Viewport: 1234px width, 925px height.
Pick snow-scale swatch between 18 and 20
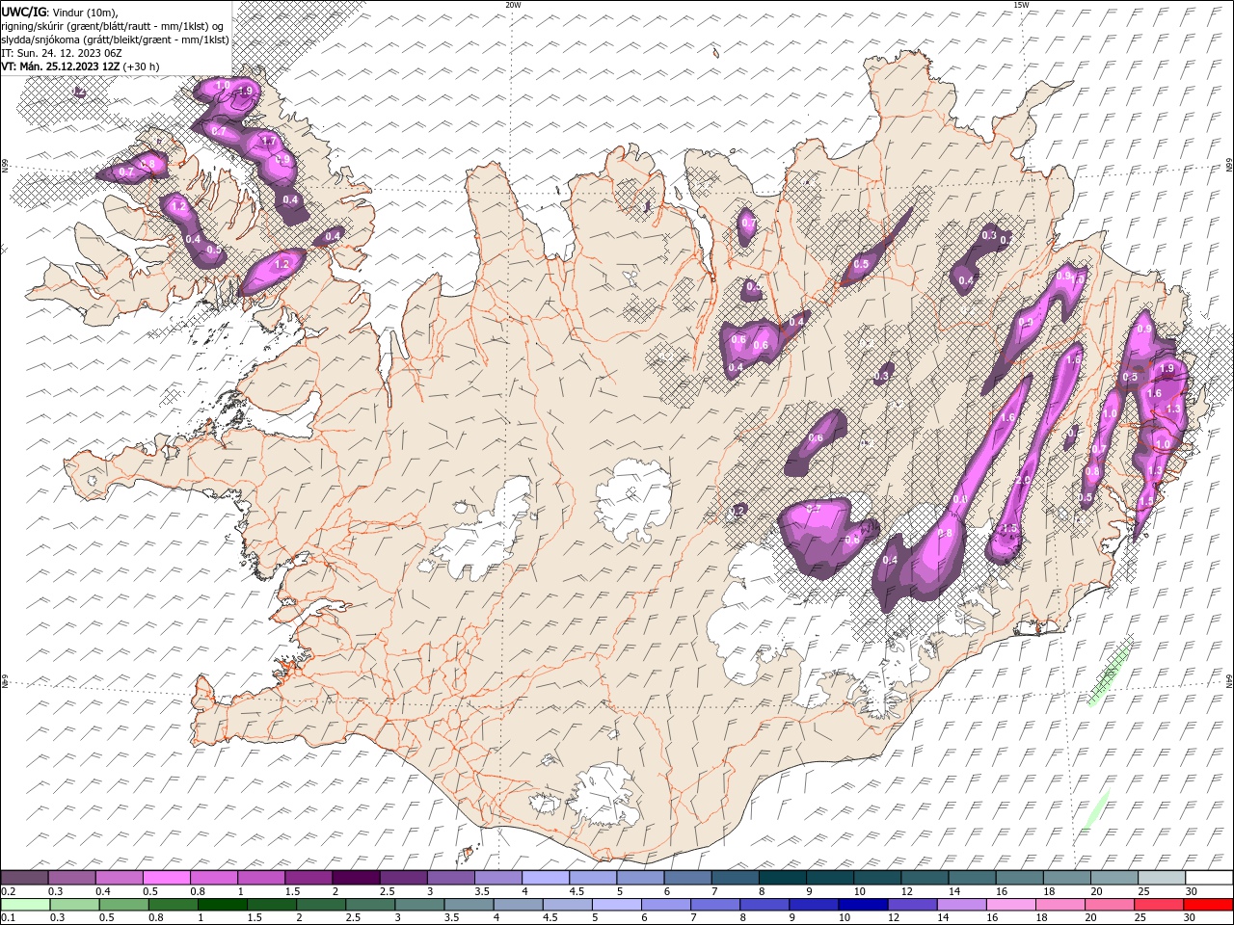pos(1065,878)
